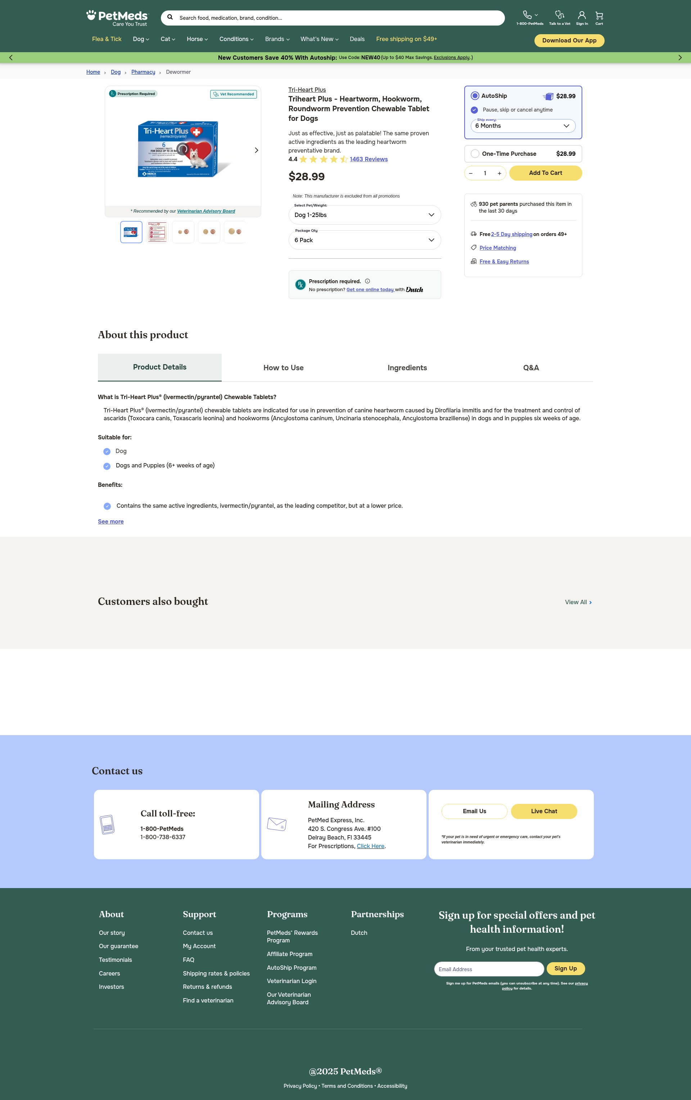Image resolution: width=691 pixels, height=1100 pixels.
Task: Switch to the Q&A tab
Action: tap(531, 368)
